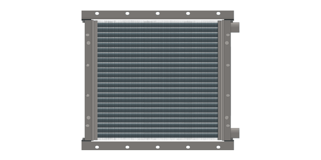Click the center hole of the bottom rail
321x160 pixels.
pyautogui.click(x=158, y=147)
